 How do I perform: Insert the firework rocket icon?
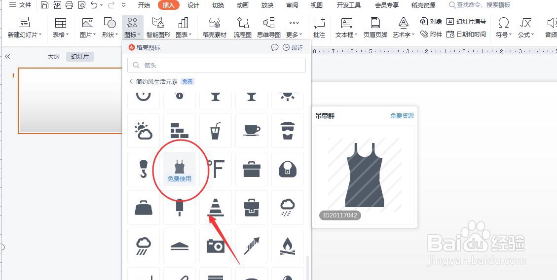point(252,245)
